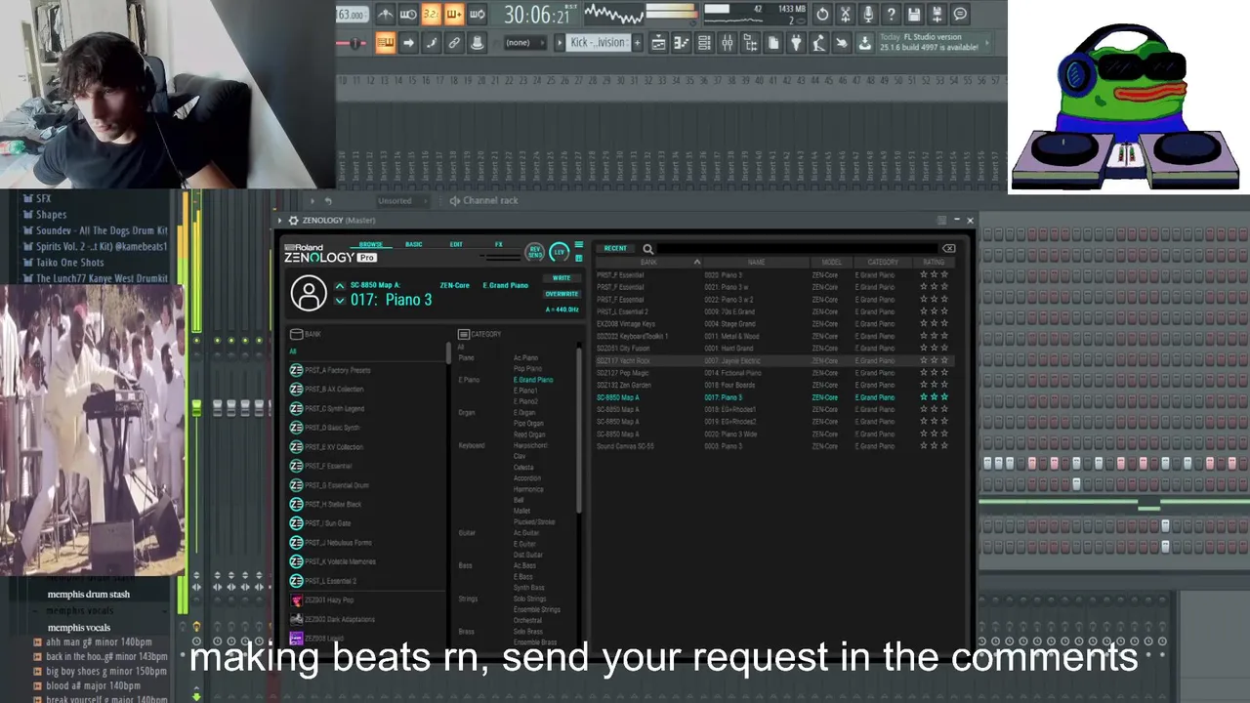Switch to the BASIC tab in ZENOLOGY

coord(414,244)
